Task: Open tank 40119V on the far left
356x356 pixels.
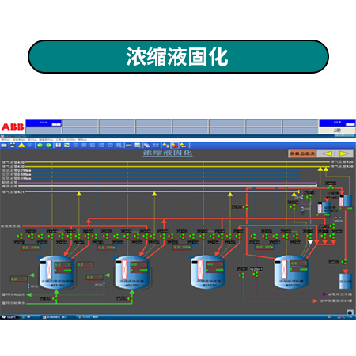Action: 57,272
